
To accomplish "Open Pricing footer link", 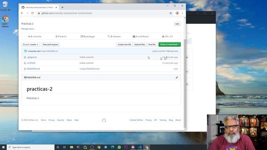I will click(x=149, y=120).
